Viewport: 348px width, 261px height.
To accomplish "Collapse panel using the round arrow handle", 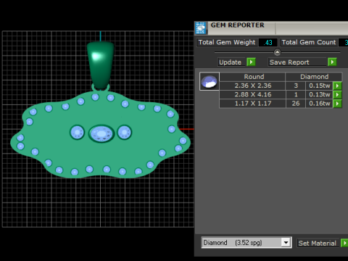I will click(x=277, y=52).
